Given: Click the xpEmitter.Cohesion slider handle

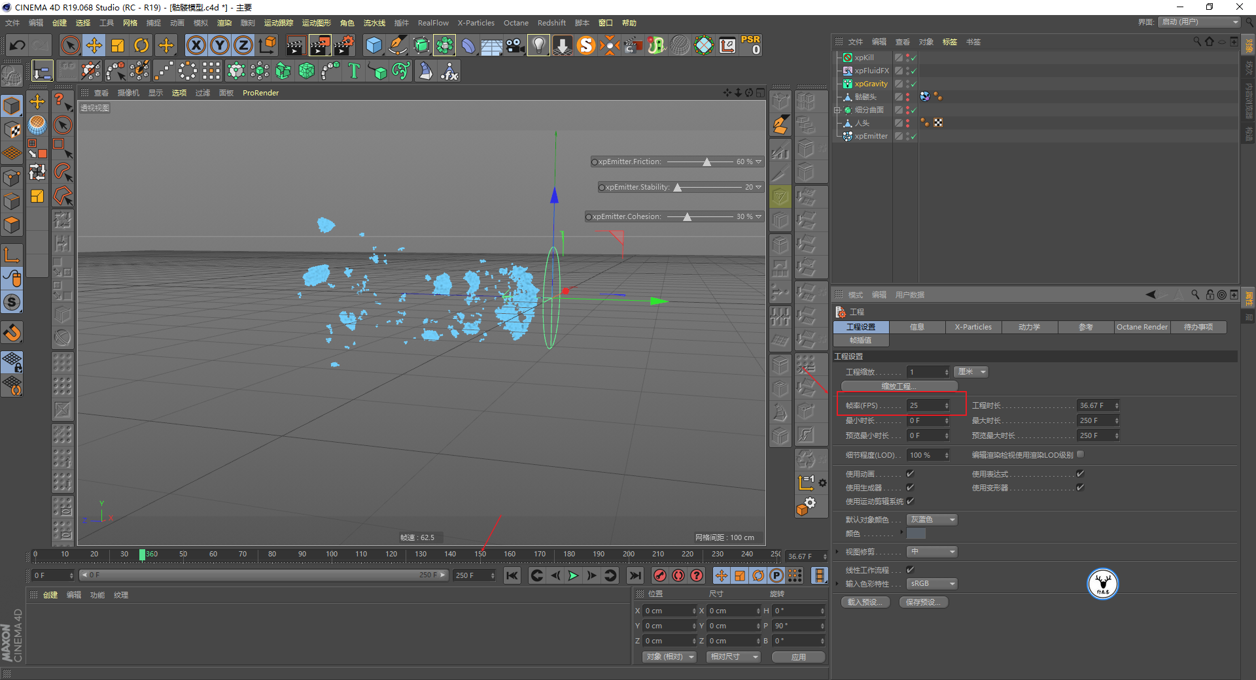Looking at the screenshot, I should 687,217.
